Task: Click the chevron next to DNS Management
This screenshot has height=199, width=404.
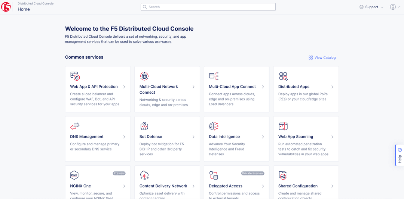Action: (124, 137)
